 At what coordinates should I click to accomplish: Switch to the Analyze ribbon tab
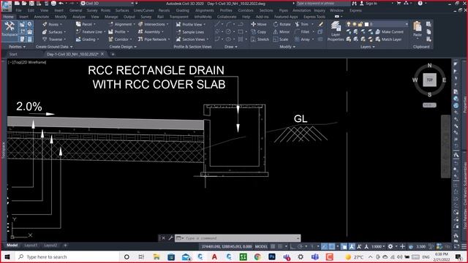(79, 17)
